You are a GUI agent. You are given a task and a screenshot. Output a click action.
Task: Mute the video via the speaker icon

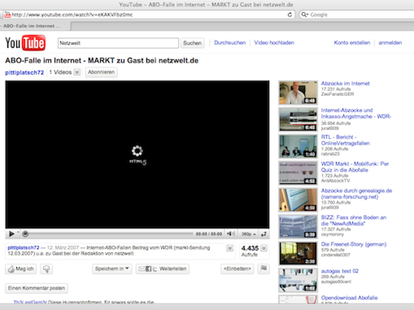230,234
